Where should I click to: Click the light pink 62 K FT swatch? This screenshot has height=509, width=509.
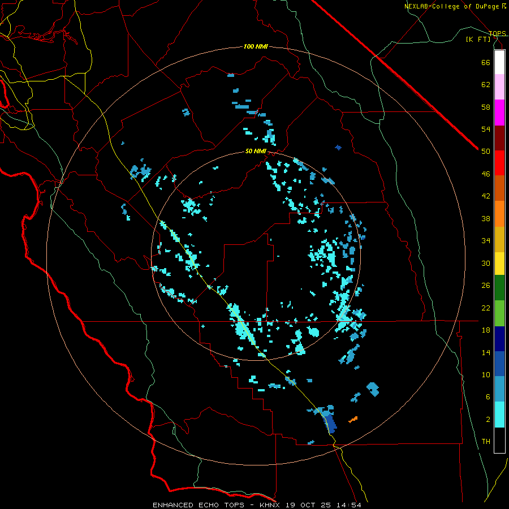(x=499, y=87)
